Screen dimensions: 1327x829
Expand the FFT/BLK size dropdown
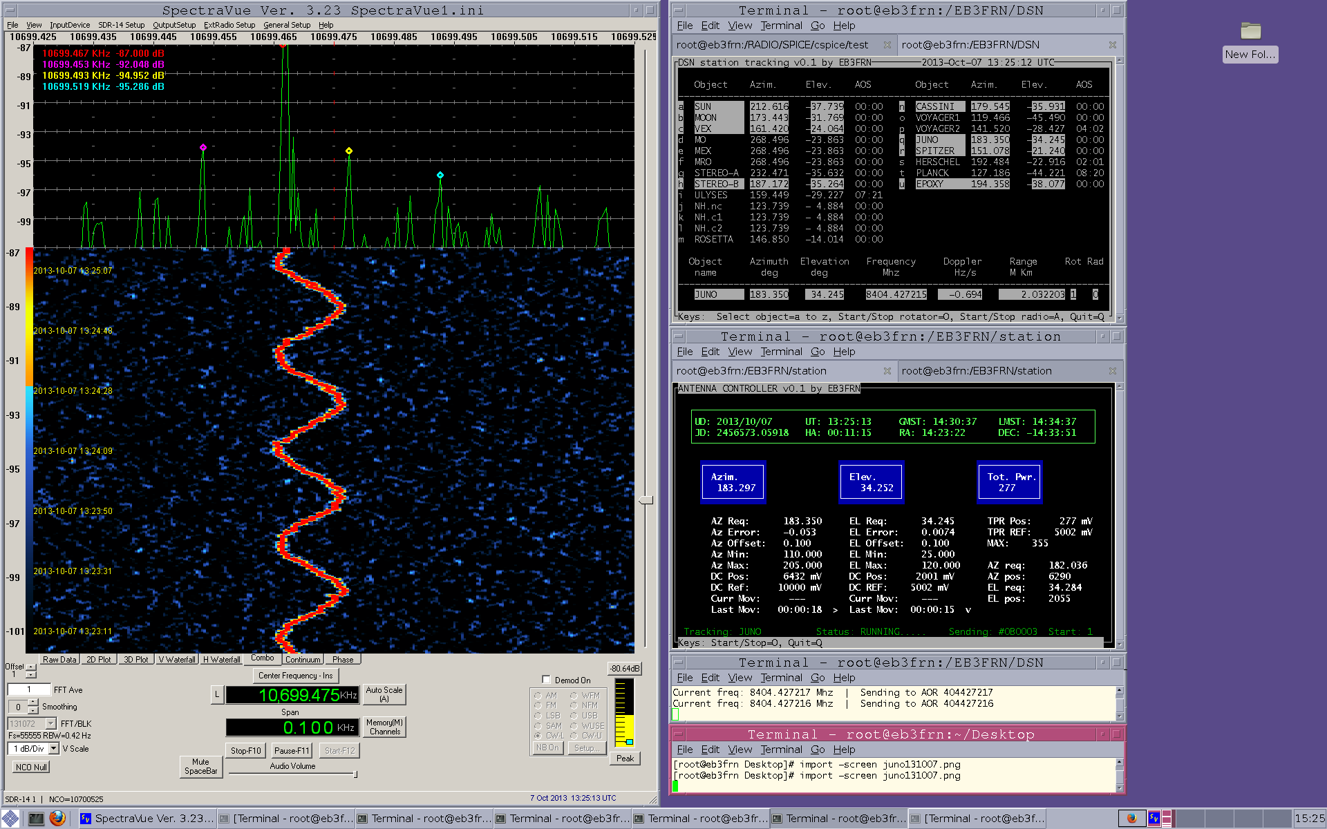(x=50, y=723)
